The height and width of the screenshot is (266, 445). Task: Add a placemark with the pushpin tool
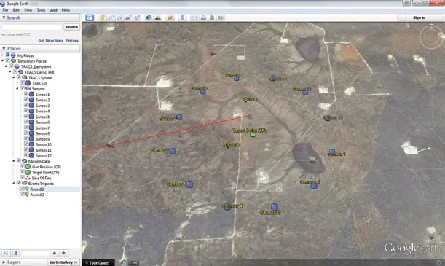(102, 17)
